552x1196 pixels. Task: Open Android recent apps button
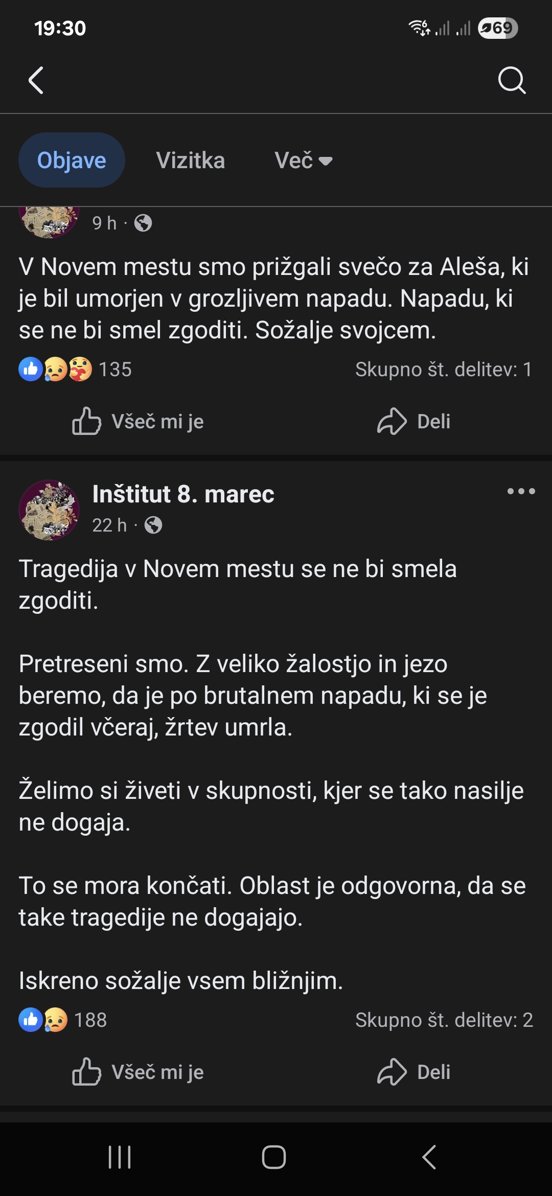point(120,1157)
